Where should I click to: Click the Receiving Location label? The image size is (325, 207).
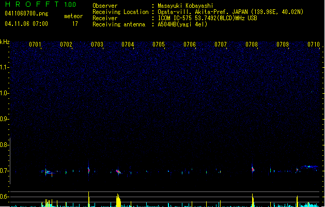point(120,12)
